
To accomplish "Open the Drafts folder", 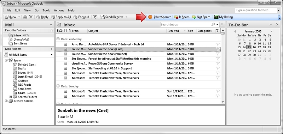I will (20, 68).
